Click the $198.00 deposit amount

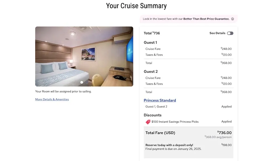[x=226, y=145]
